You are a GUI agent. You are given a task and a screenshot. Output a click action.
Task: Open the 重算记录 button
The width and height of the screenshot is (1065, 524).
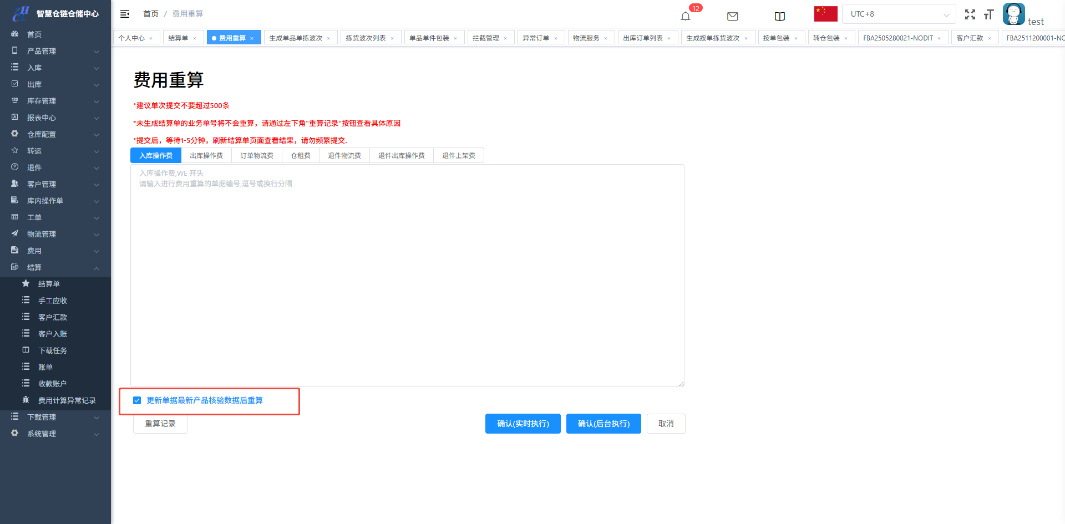(160, 424)
